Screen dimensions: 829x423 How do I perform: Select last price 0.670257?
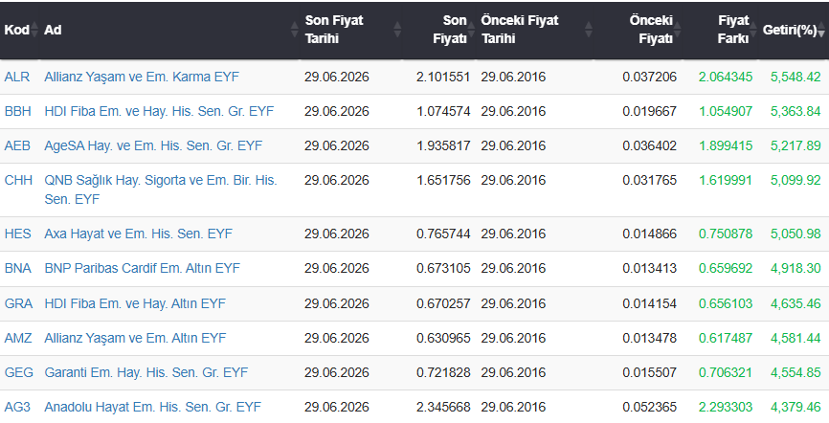(443, 303)
